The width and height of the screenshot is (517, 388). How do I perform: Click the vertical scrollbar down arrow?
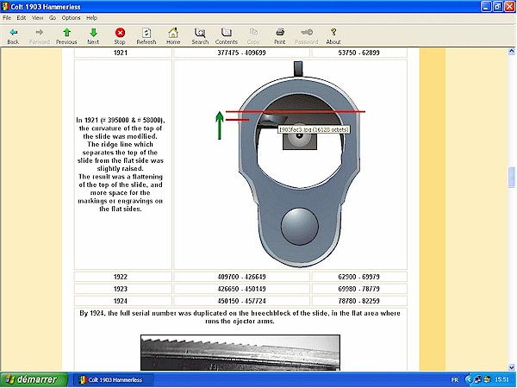pos(511,367)
